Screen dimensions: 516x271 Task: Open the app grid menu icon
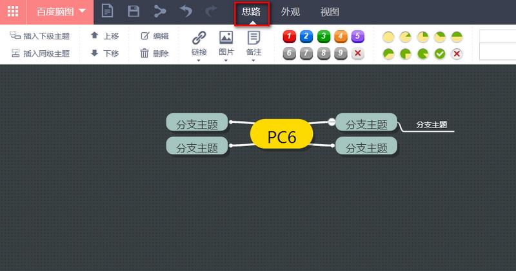point(13,12)
